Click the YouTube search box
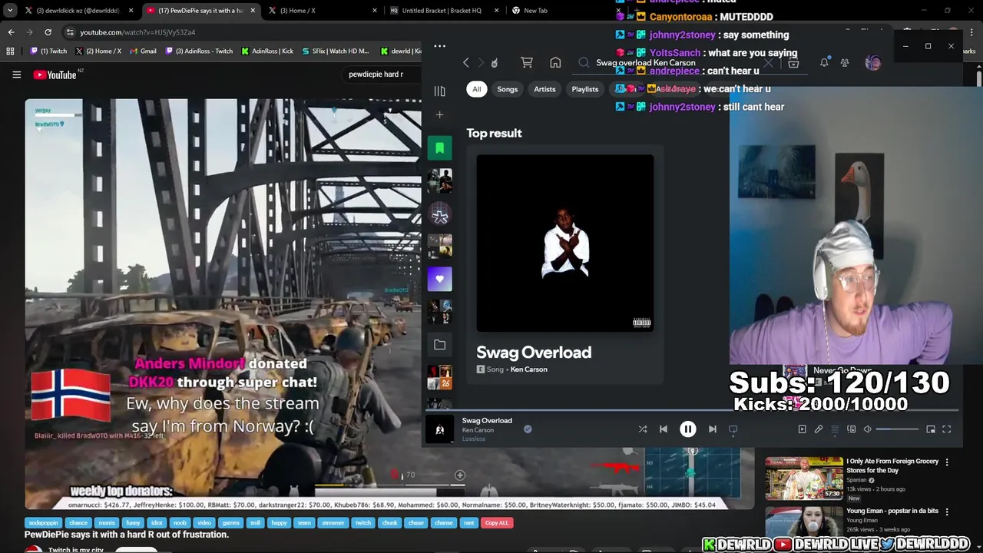 point(380,75)
